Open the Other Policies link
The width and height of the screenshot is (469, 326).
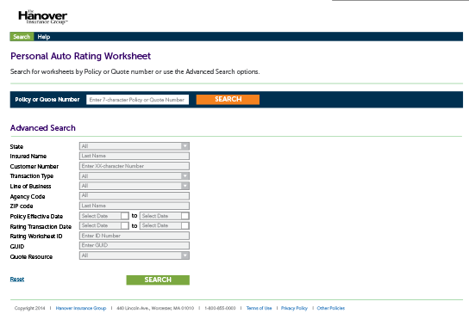pyautogui.click(x=331, y=308)
